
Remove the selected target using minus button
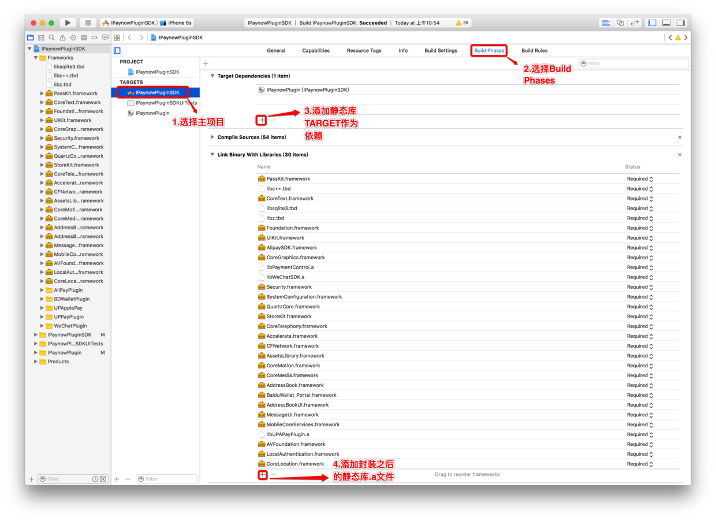click(128, 479)
